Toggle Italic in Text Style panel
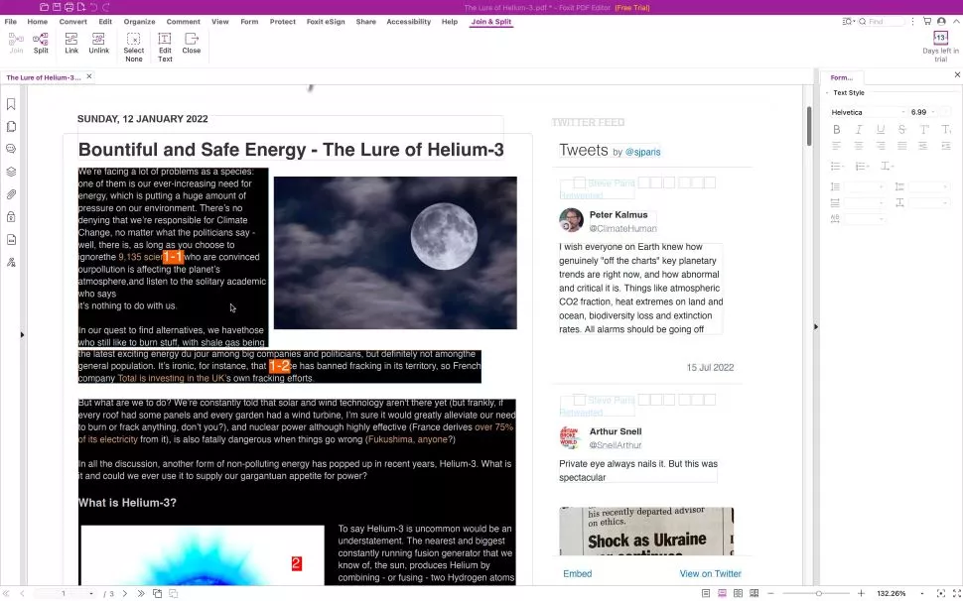The width and height of the screenshot is (963, 601). tap(859, 129)
